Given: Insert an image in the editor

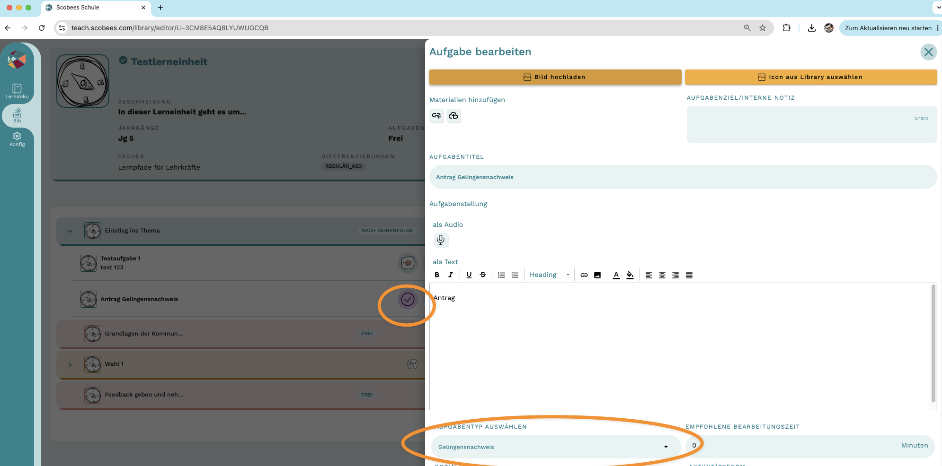Looking at the screenshot, I should pyautogui.click(x=597, y=275).
